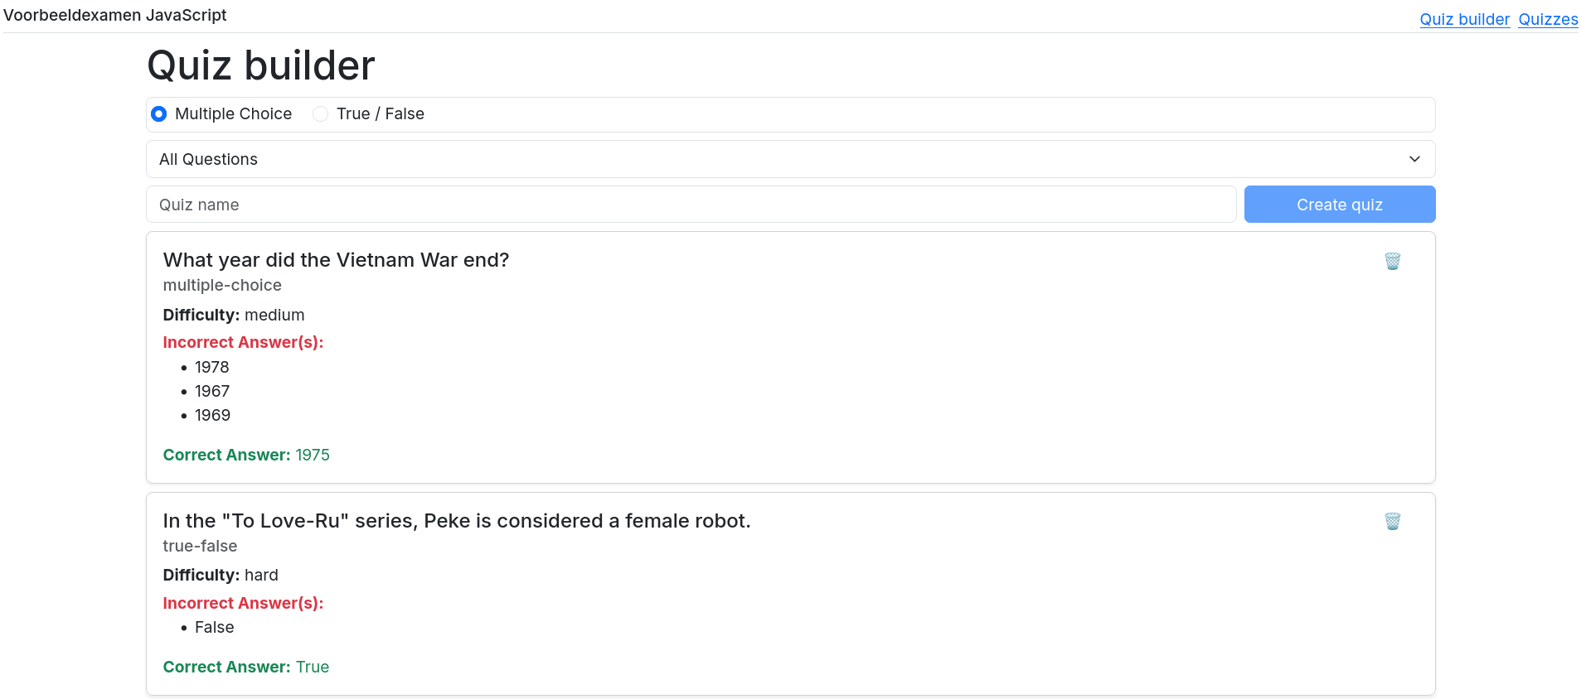This screenshot has width=1581, height=699.
Task: Open the Quiz builder navigation link
Action: click(1464, 19)
